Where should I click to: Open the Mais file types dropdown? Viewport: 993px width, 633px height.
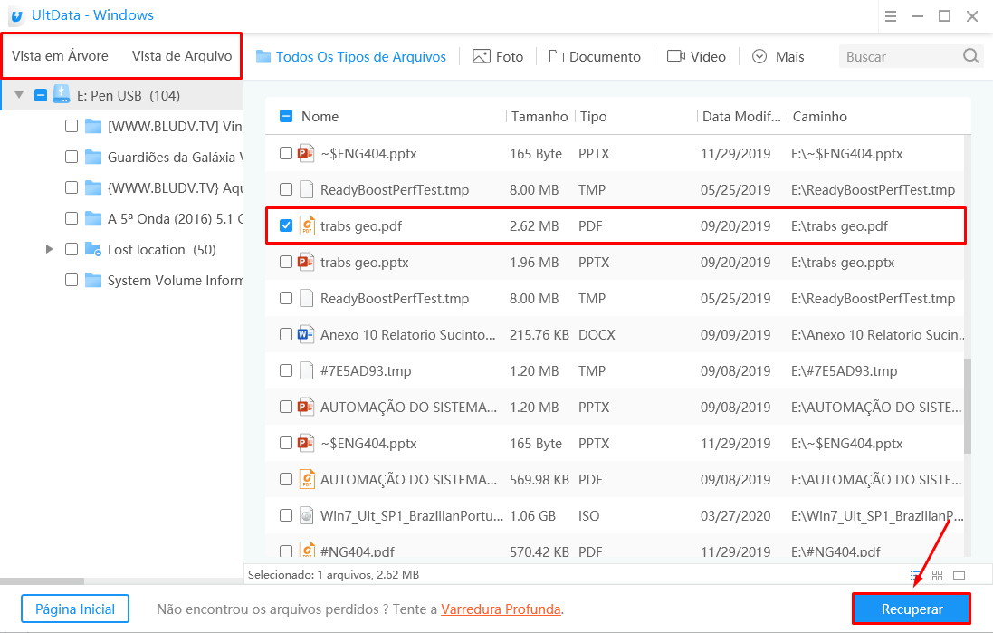coord(778,56)
